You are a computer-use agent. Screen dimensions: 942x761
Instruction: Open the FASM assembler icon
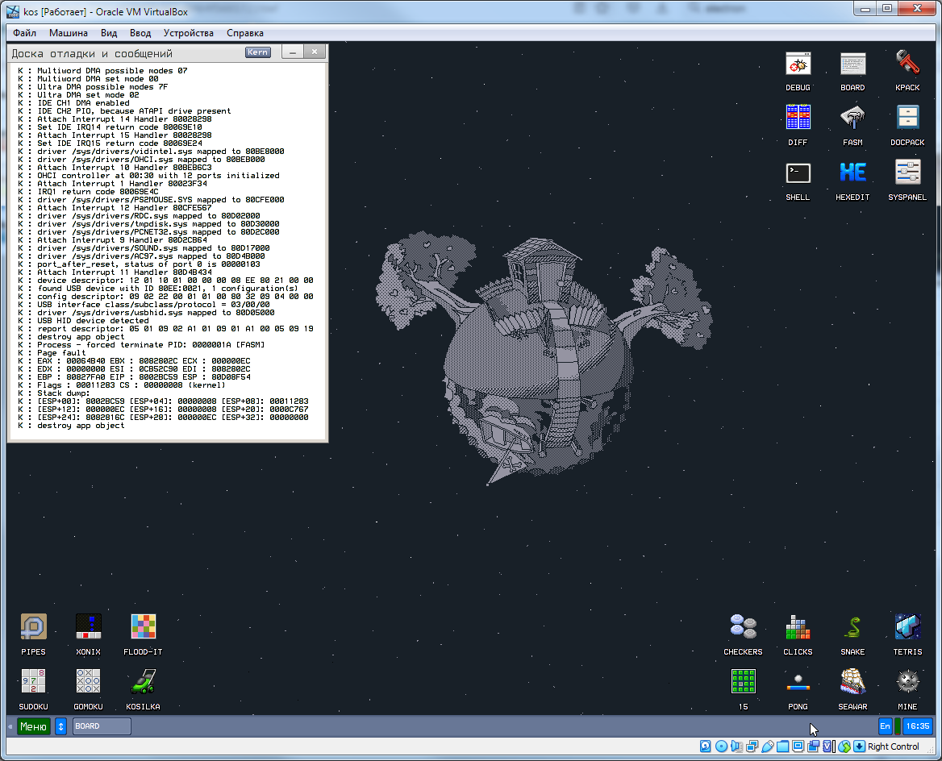[852, 119]
